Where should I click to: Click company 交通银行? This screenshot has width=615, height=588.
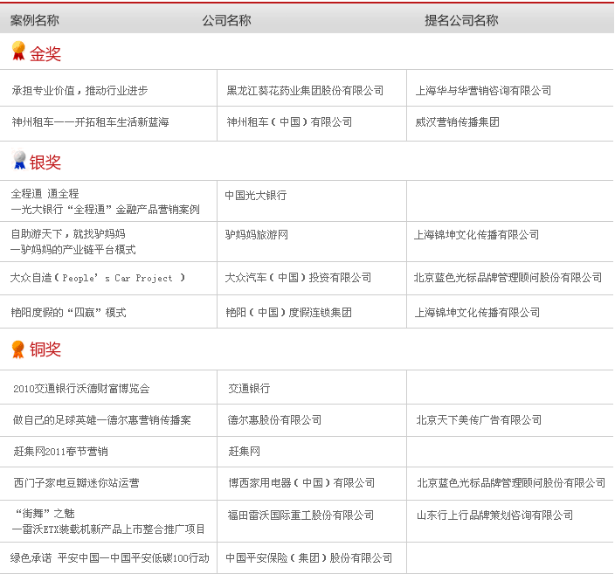249,389
